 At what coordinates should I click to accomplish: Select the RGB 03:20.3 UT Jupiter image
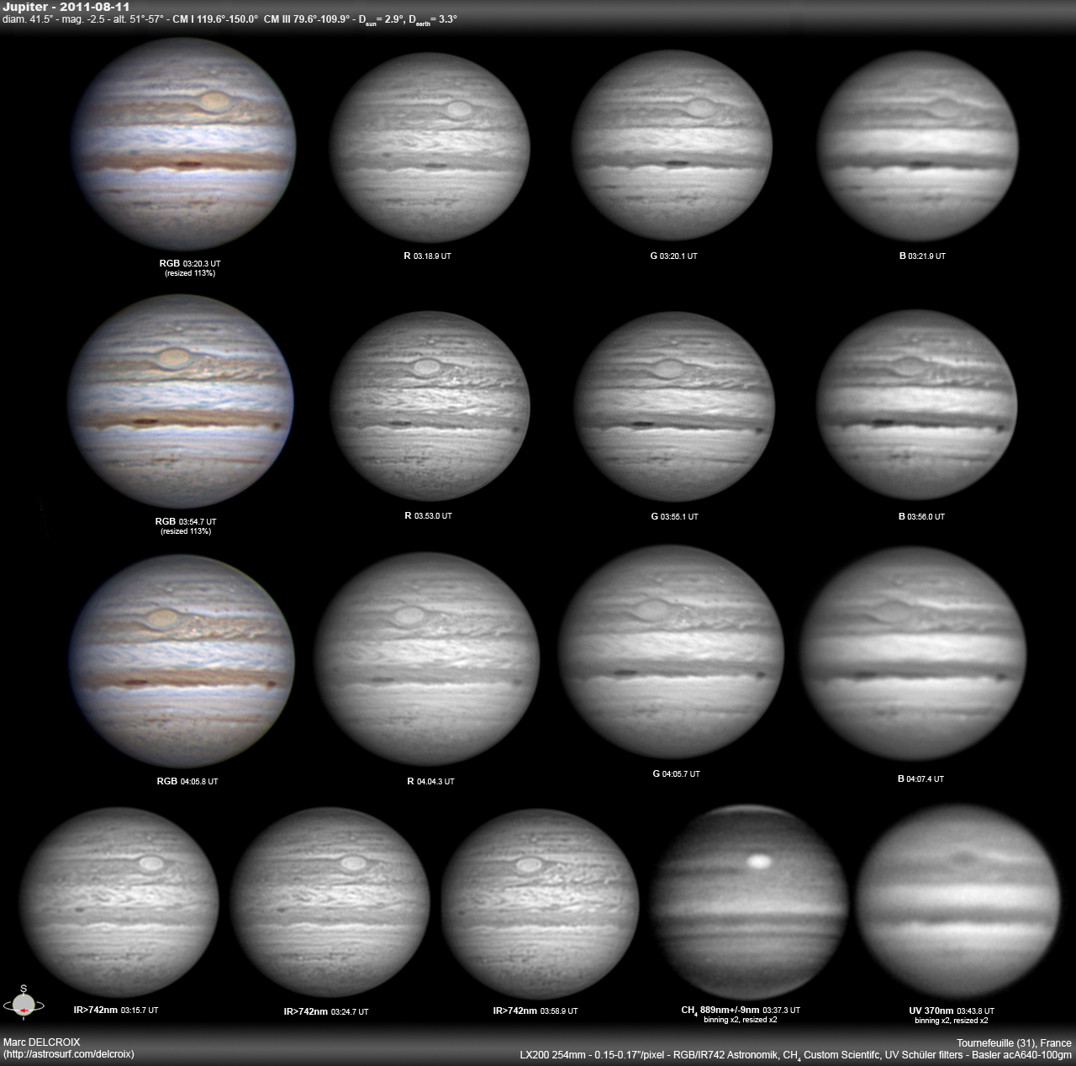[x=183, y=144]
